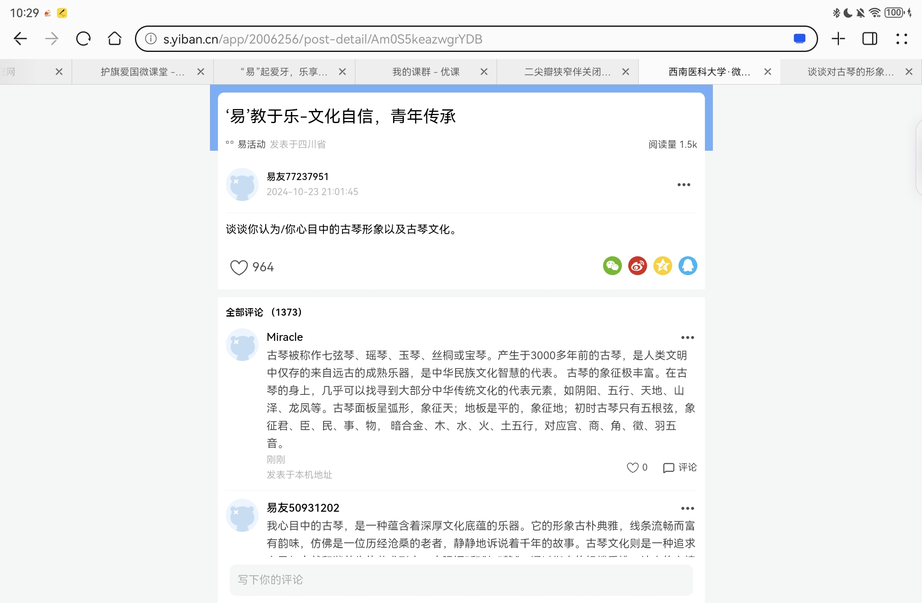
Task: Open more options for post by 易友77237951
Action: (x=684, y=185)
